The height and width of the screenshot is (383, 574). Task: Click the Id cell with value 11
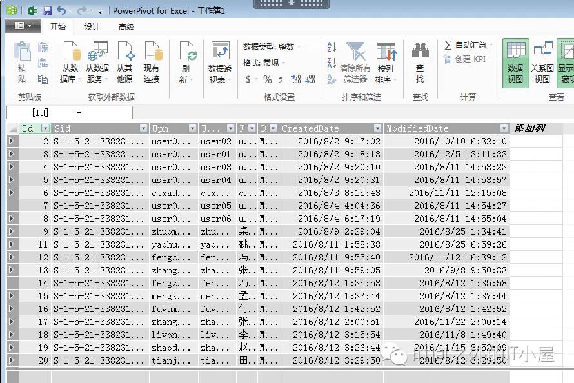coord(35,244)
